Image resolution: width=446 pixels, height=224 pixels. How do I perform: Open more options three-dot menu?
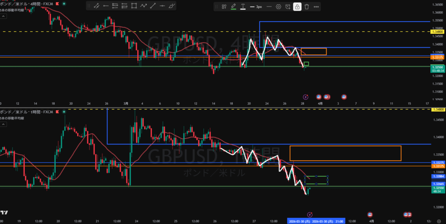pos(316,7)
